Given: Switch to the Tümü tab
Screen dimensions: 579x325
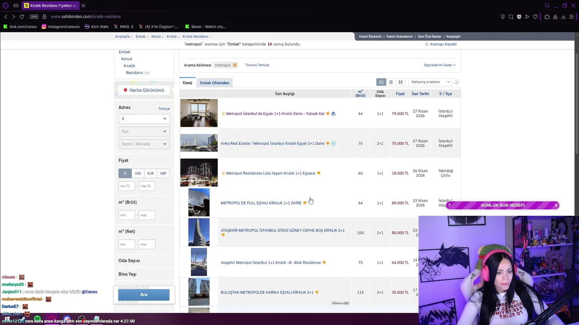Looking at the screenshot, I should (x=187, y=83).
